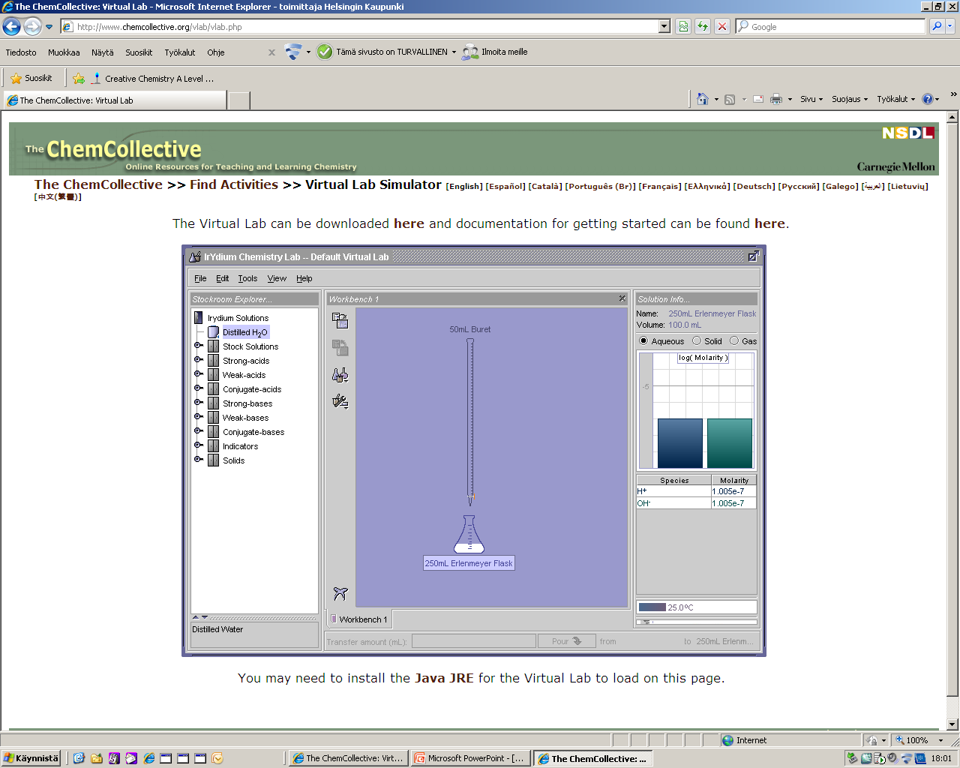Open the address bar URL dropdown

tap(664, 26)
